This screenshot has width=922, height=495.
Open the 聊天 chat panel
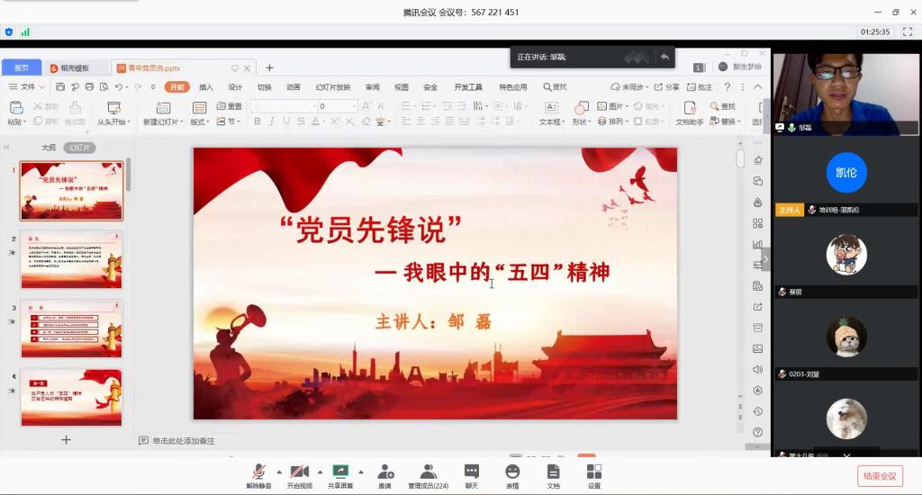point(471,473)
